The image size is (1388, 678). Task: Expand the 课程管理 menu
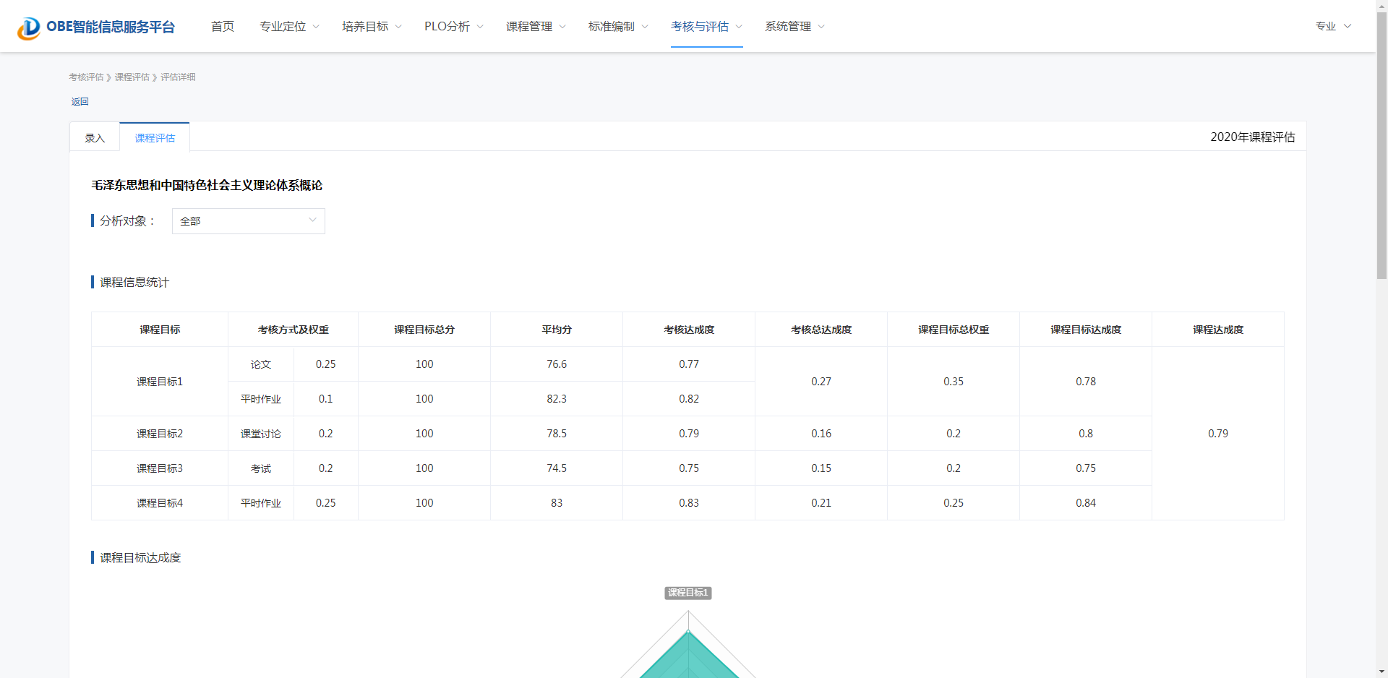(536, 27)
